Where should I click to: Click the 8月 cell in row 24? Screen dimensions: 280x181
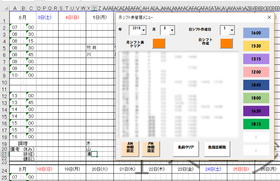[x=23, y=169]
